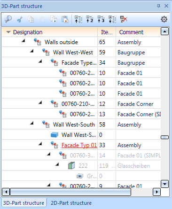Select the red Facade Typ 01 entry

pyautogui.click(x=79, y=145)
